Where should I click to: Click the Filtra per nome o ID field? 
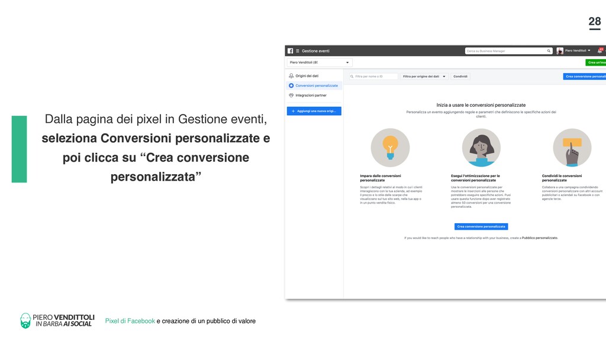coord(373,76)
